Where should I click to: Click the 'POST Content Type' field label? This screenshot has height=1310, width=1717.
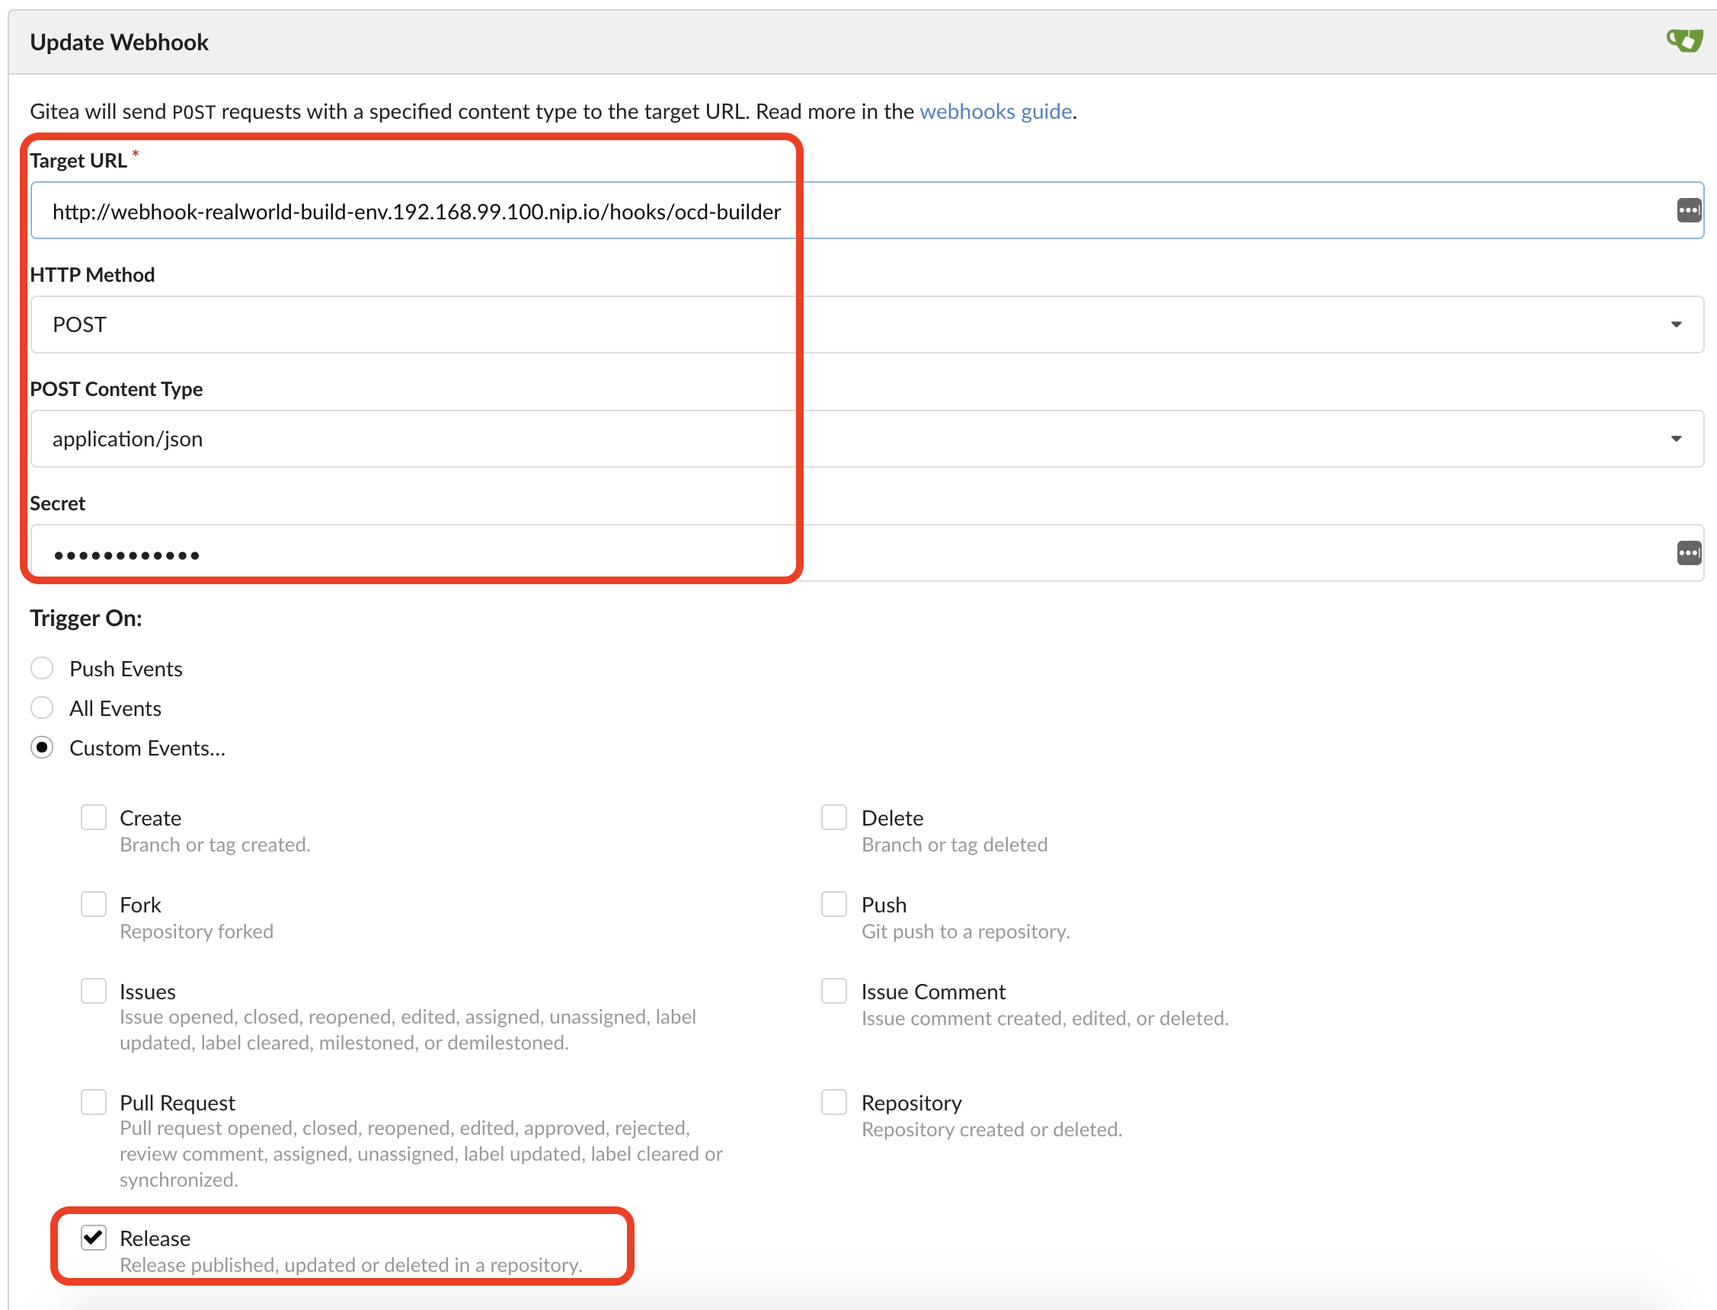pos(117,389)
